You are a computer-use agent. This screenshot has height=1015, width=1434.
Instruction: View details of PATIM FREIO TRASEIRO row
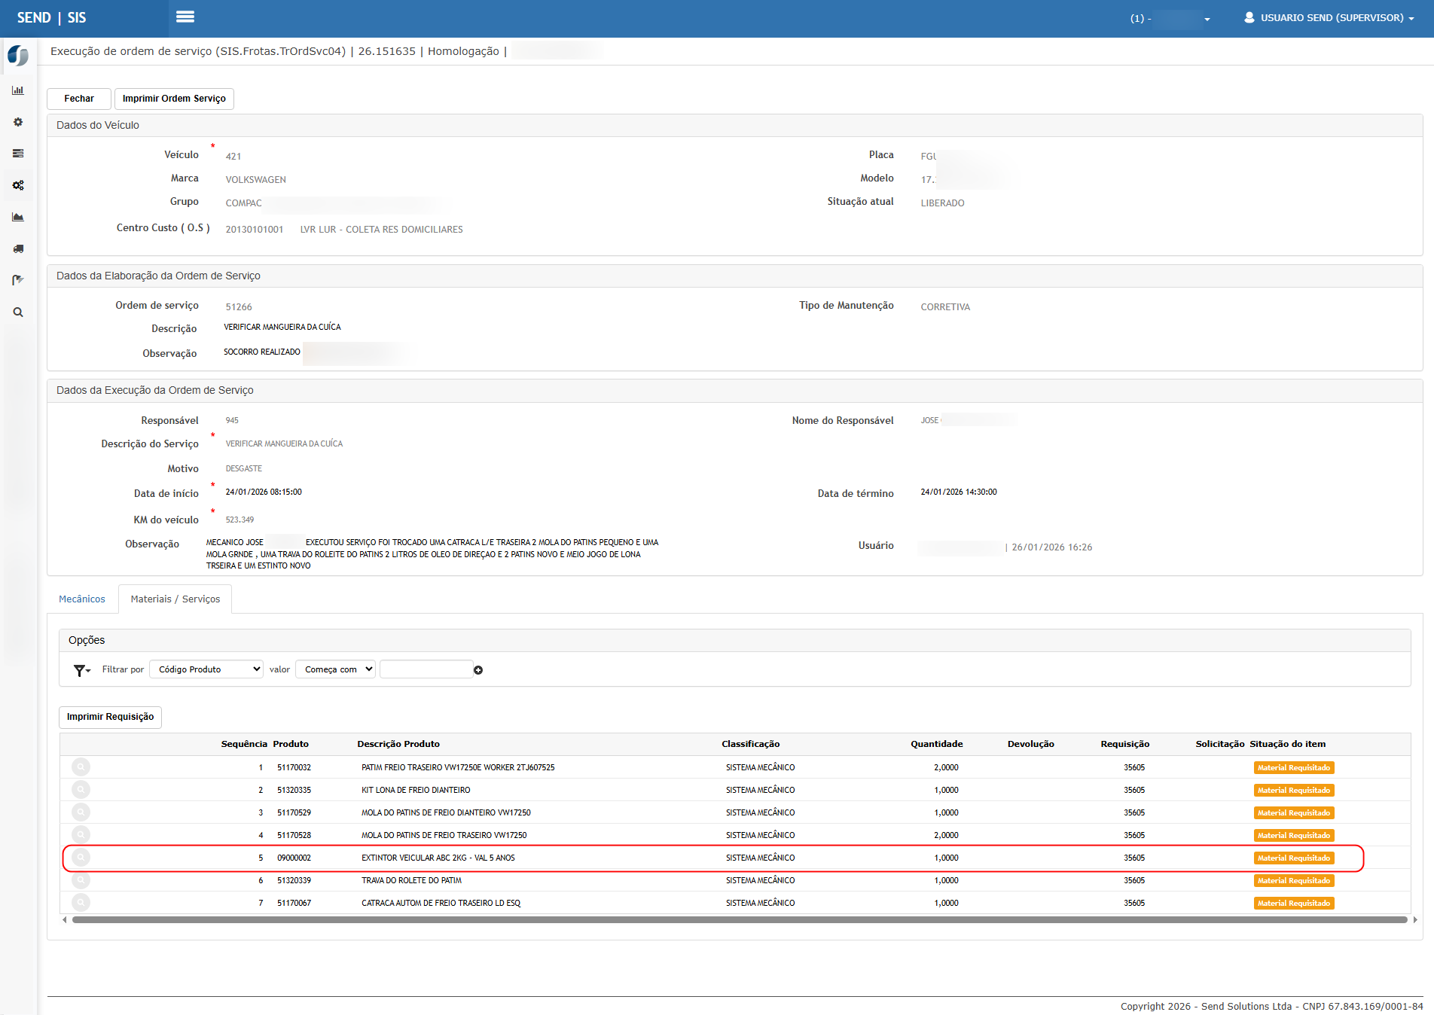[81, 767]
